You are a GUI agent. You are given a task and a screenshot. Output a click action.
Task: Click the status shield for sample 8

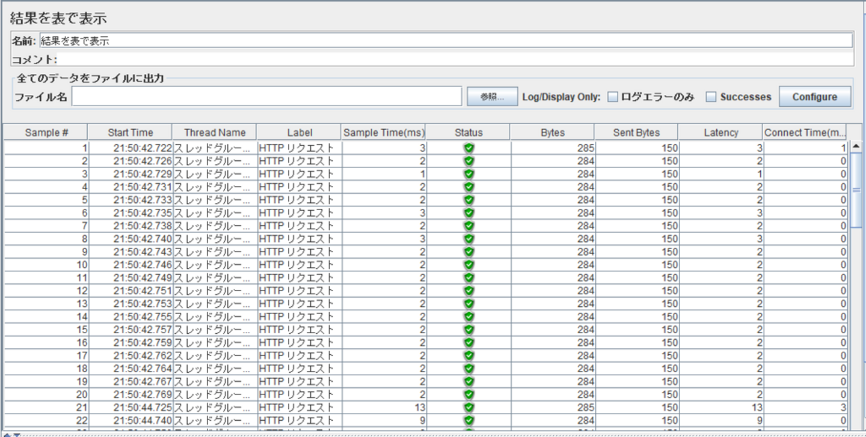tap(469, 239)
